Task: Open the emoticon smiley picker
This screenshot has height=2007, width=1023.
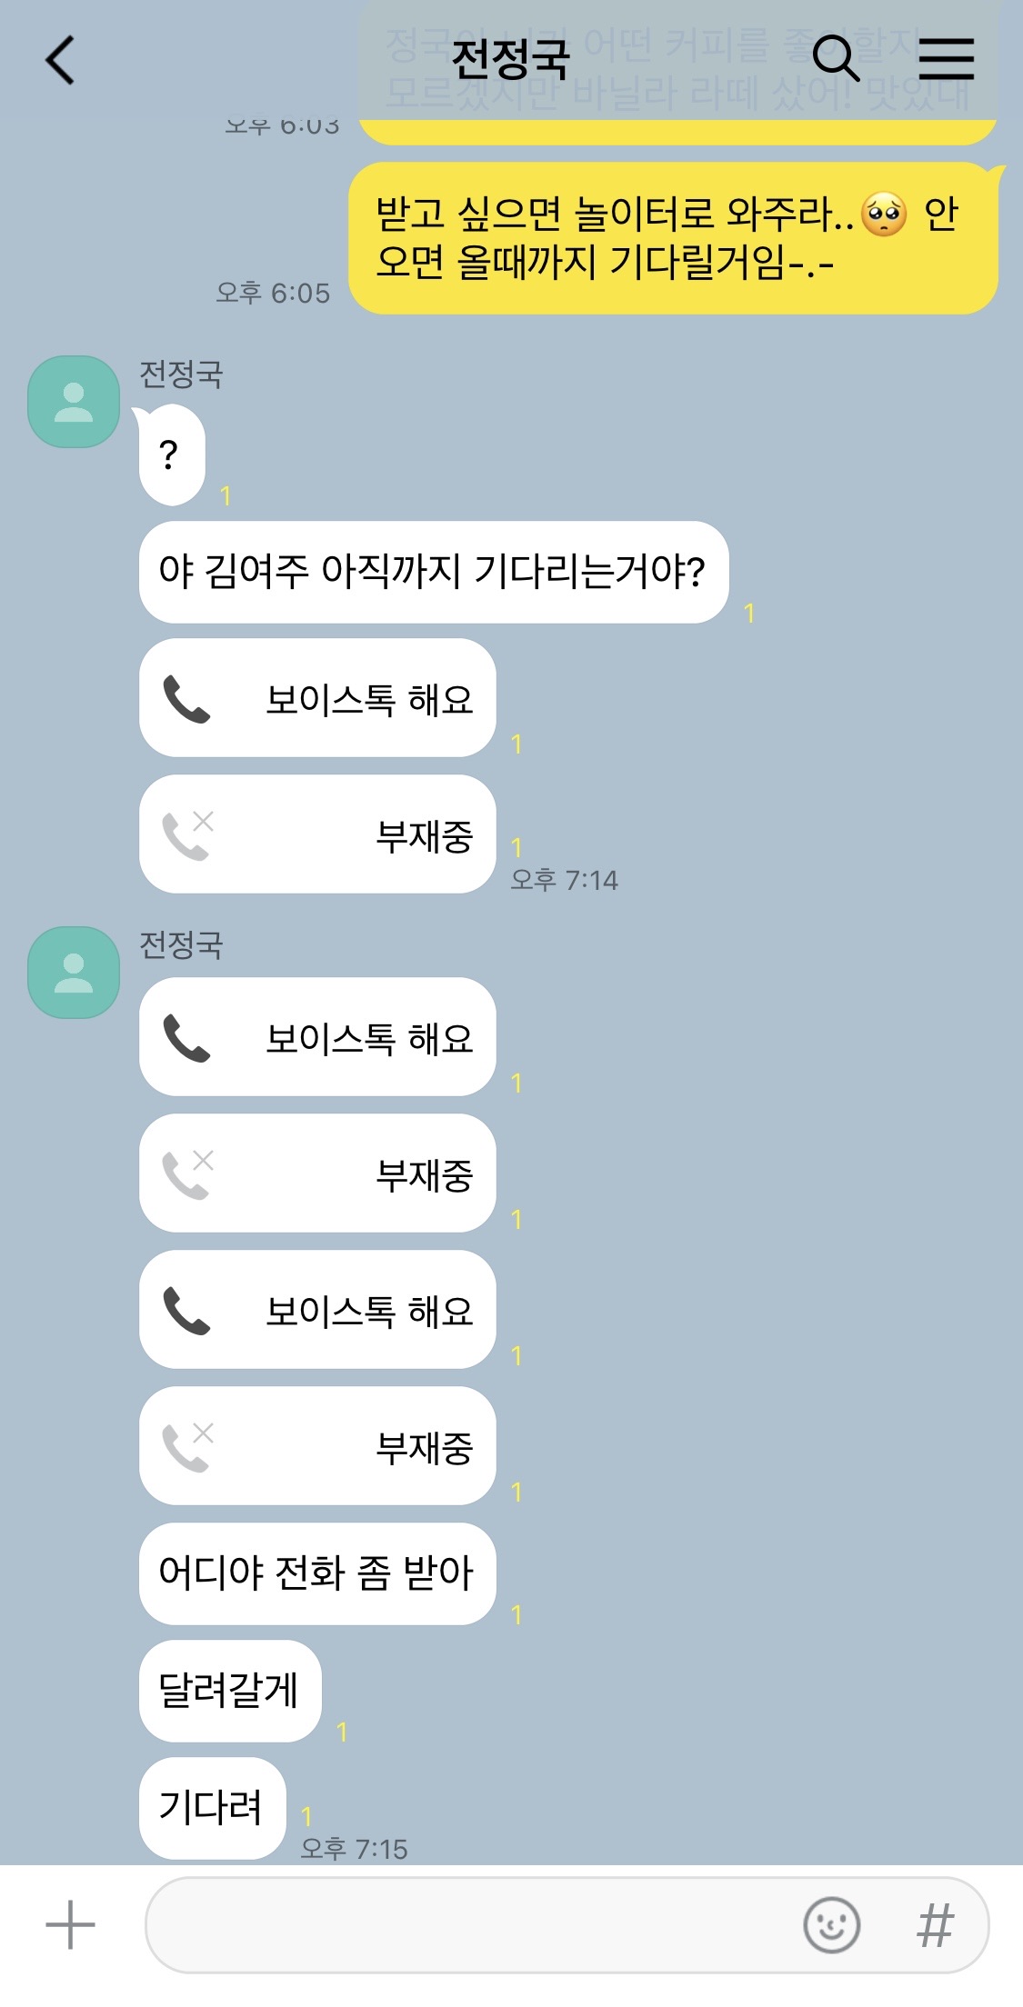Action: coord(831,1925)
